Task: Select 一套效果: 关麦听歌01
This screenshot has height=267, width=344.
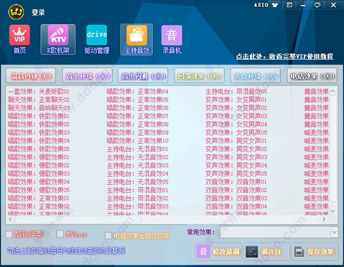Action: 38,92
